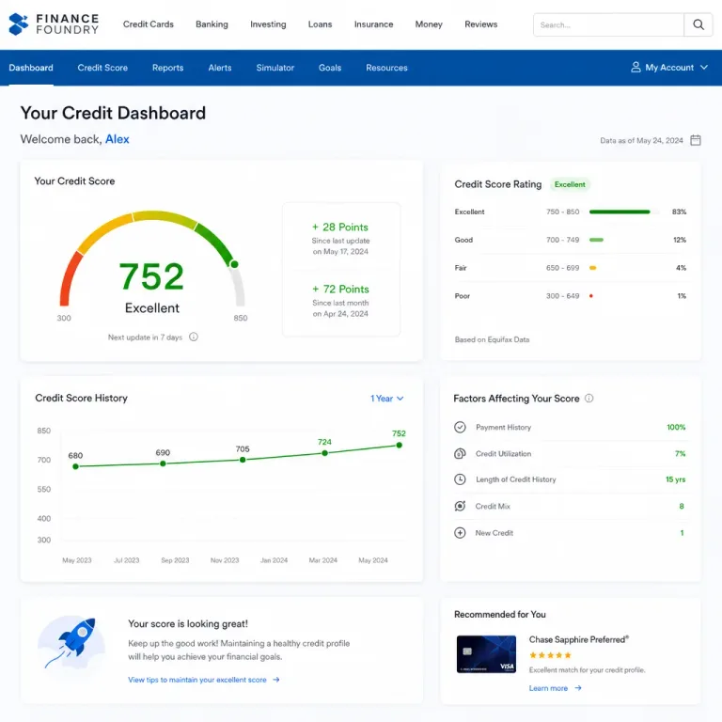Click the Chase Sapphire Preferred title
Viewport: 722px width, 722px height.
pos(579,639)
